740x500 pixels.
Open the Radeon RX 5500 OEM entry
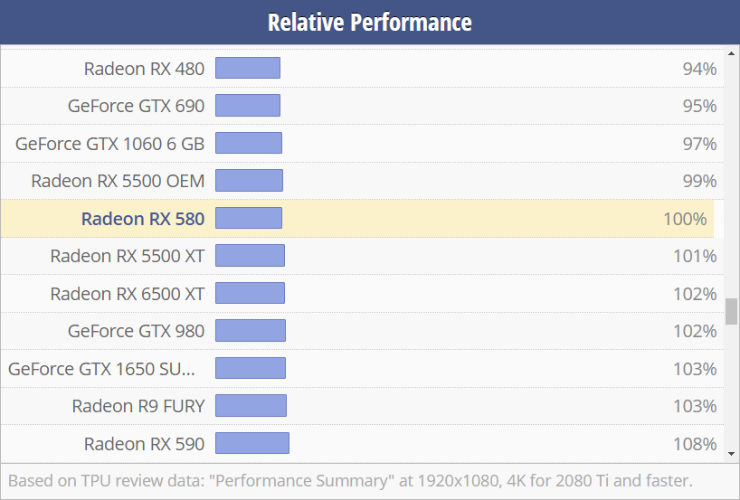click(118, 181)
